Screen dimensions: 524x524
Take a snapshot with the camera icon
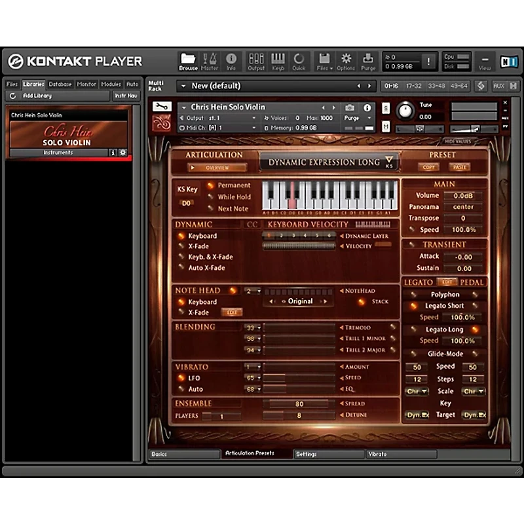click(x=350, y=107)
